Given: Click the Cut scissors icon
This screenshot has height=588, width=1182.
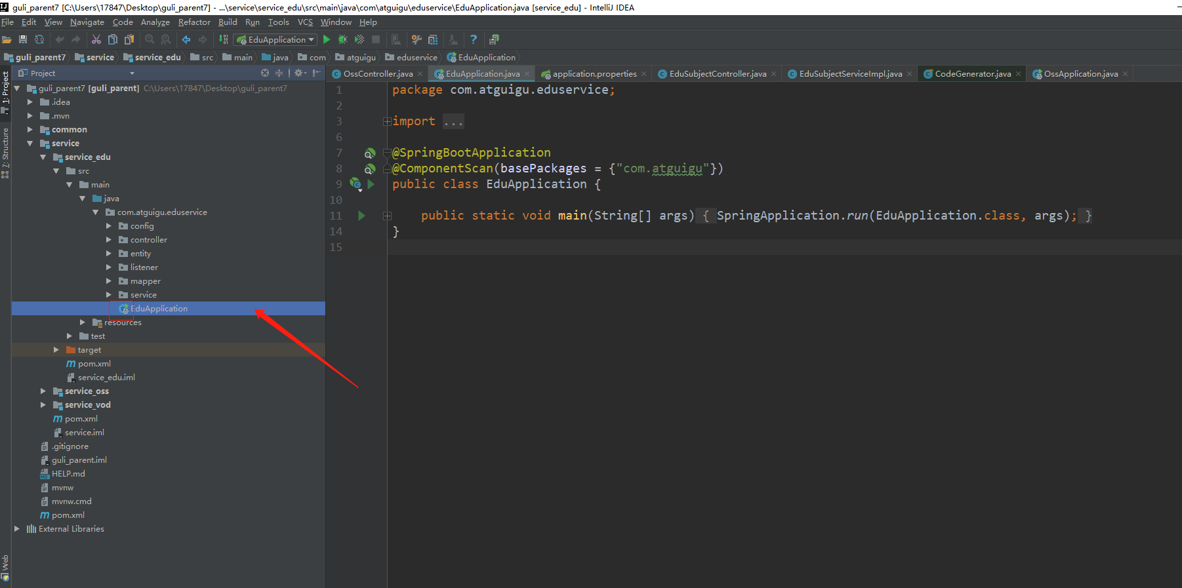Looking at the screenshot, I should [96, 39].
